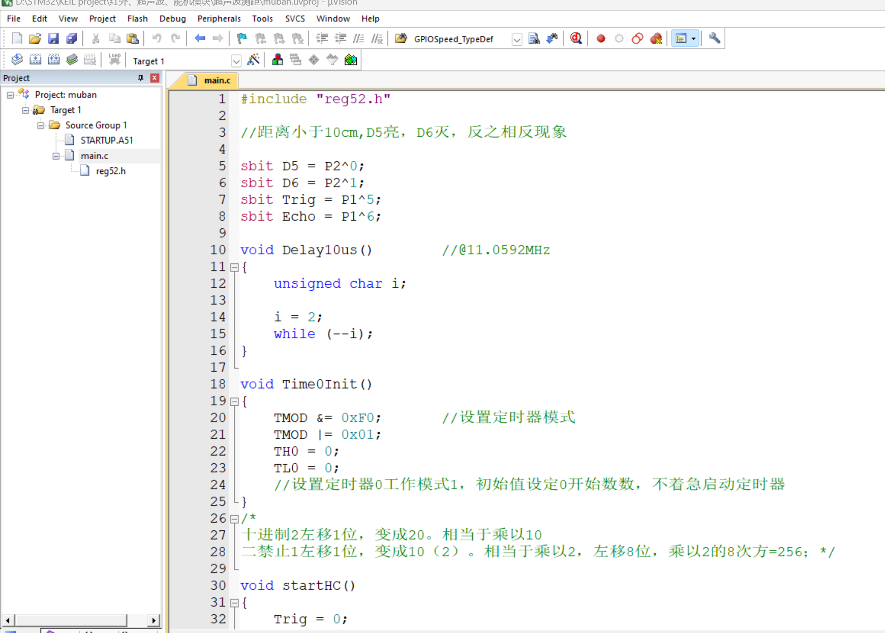Screen dimensions: 885x633
Task: Enable/disable breakpoint with hollow circle icon
Action: pyautogui.click(x=619, y=39)
